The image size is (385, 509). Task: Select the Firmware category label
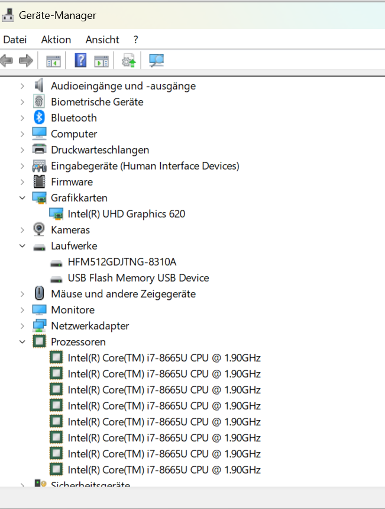click(x=72, y=182)
